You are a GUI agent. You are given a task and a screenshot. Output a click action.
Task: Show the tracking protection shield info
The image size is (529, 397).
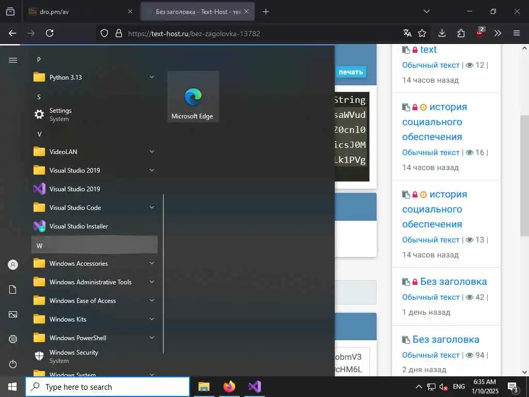[x=104, y=33]
